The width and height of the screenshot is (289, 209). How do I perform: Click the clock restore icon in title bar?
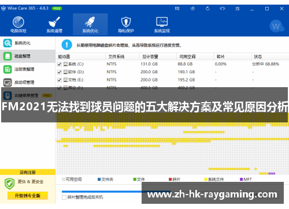tap(192, 9)
